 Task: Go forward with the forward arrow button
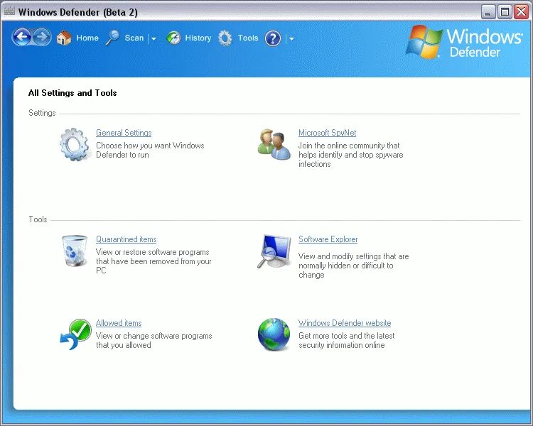tap(42, 37)
